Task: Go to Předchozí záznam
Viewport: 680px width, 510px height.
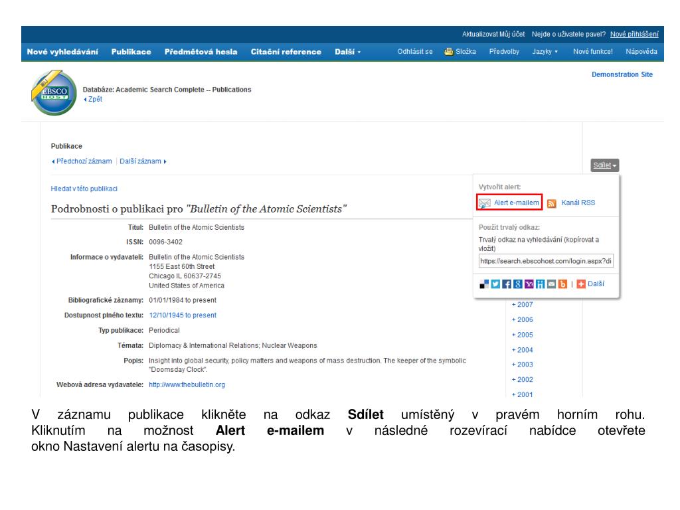Action: click(x=82, y=161)
